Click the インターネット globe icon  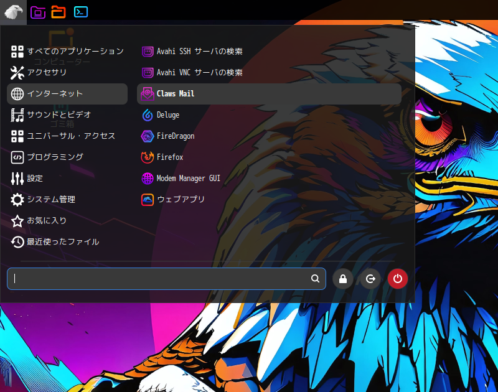click(x=17, y=94)
